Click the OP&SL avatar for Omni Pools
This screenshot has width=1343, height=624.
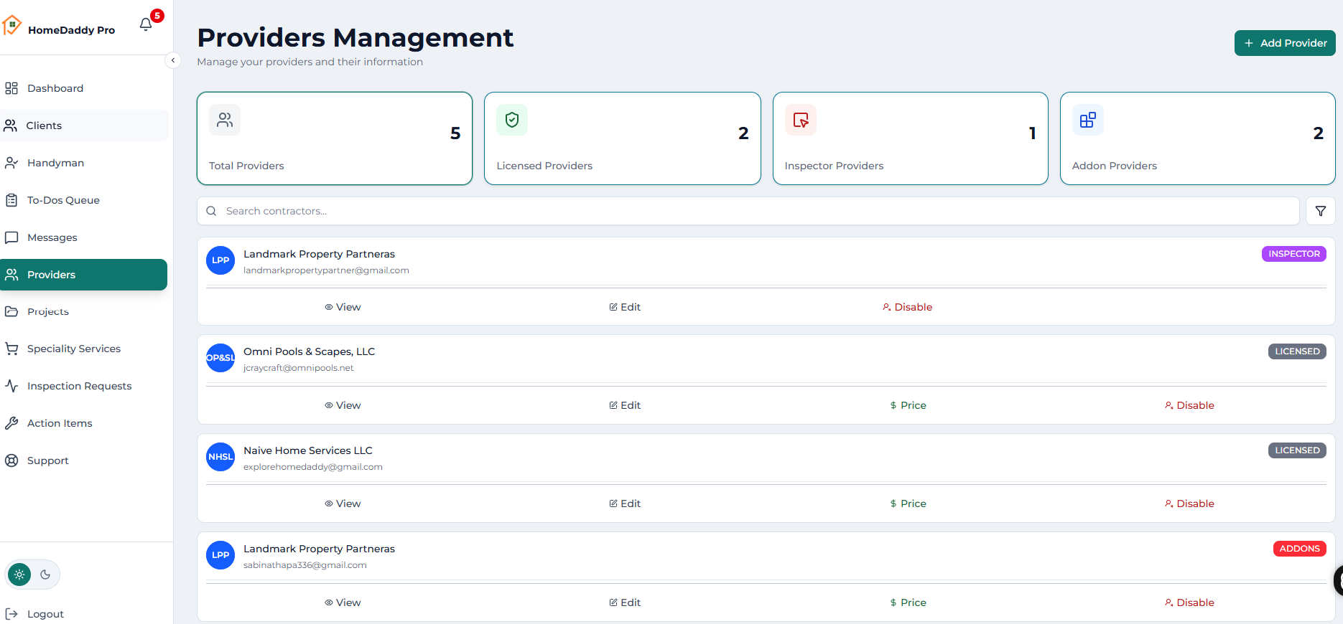pos(220,358)
